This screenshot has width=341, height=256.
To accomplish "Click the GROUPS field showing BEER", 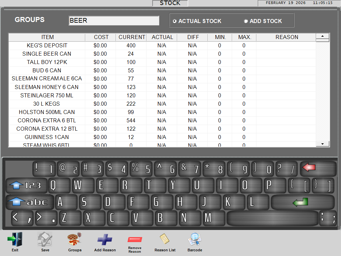I will pos(114,20).
